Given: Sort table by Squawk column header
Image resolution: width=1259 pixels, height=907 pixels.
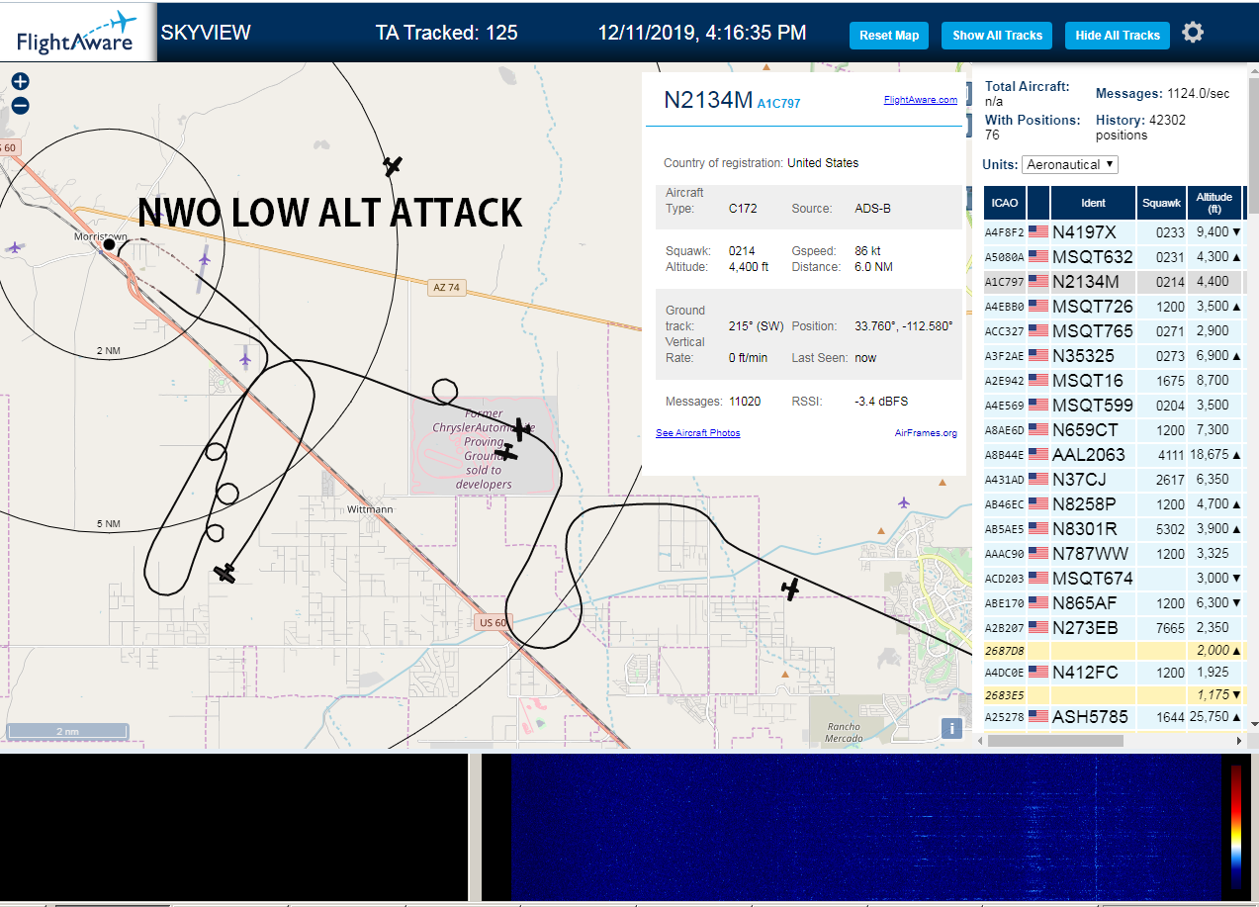Looking at the screenshot, I should (1161, 203).
